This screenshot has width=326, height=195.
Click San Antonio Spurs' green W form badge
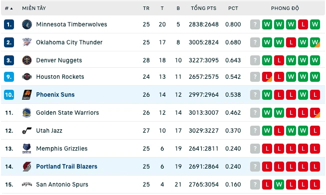(279, 185)
